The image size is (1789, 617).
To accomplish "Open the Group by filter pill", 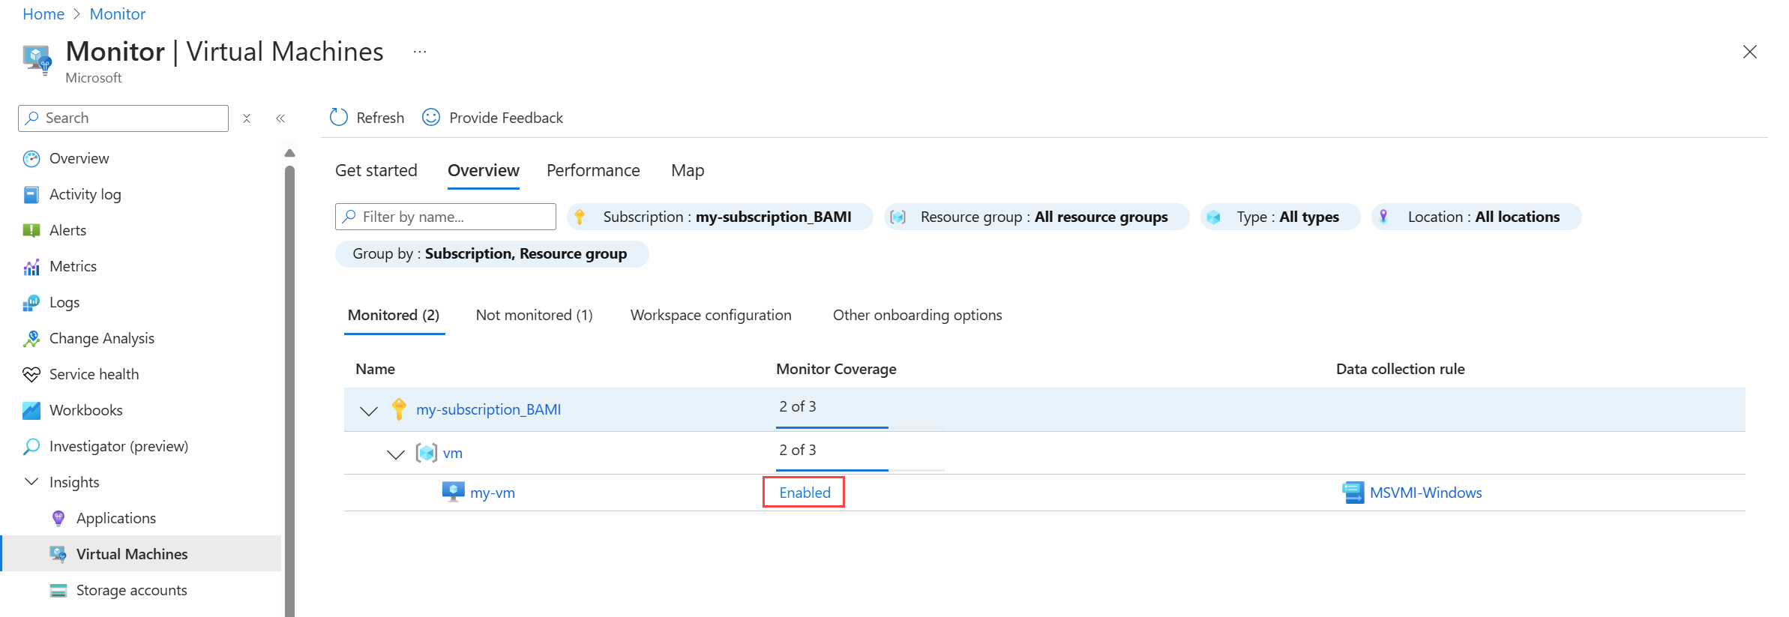I will (x=492, y=254).
